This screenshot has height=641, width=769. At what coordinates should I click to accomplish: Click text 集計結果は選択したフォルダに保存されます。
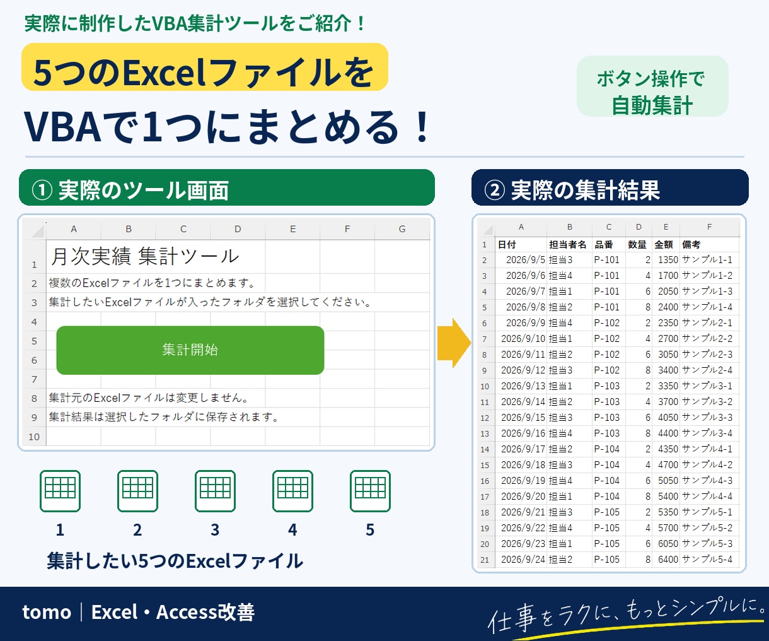tap(164, 416)
